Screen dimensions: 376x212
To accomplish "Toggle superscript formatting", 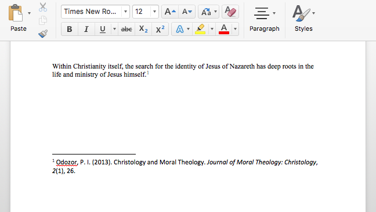I will 160,29.
